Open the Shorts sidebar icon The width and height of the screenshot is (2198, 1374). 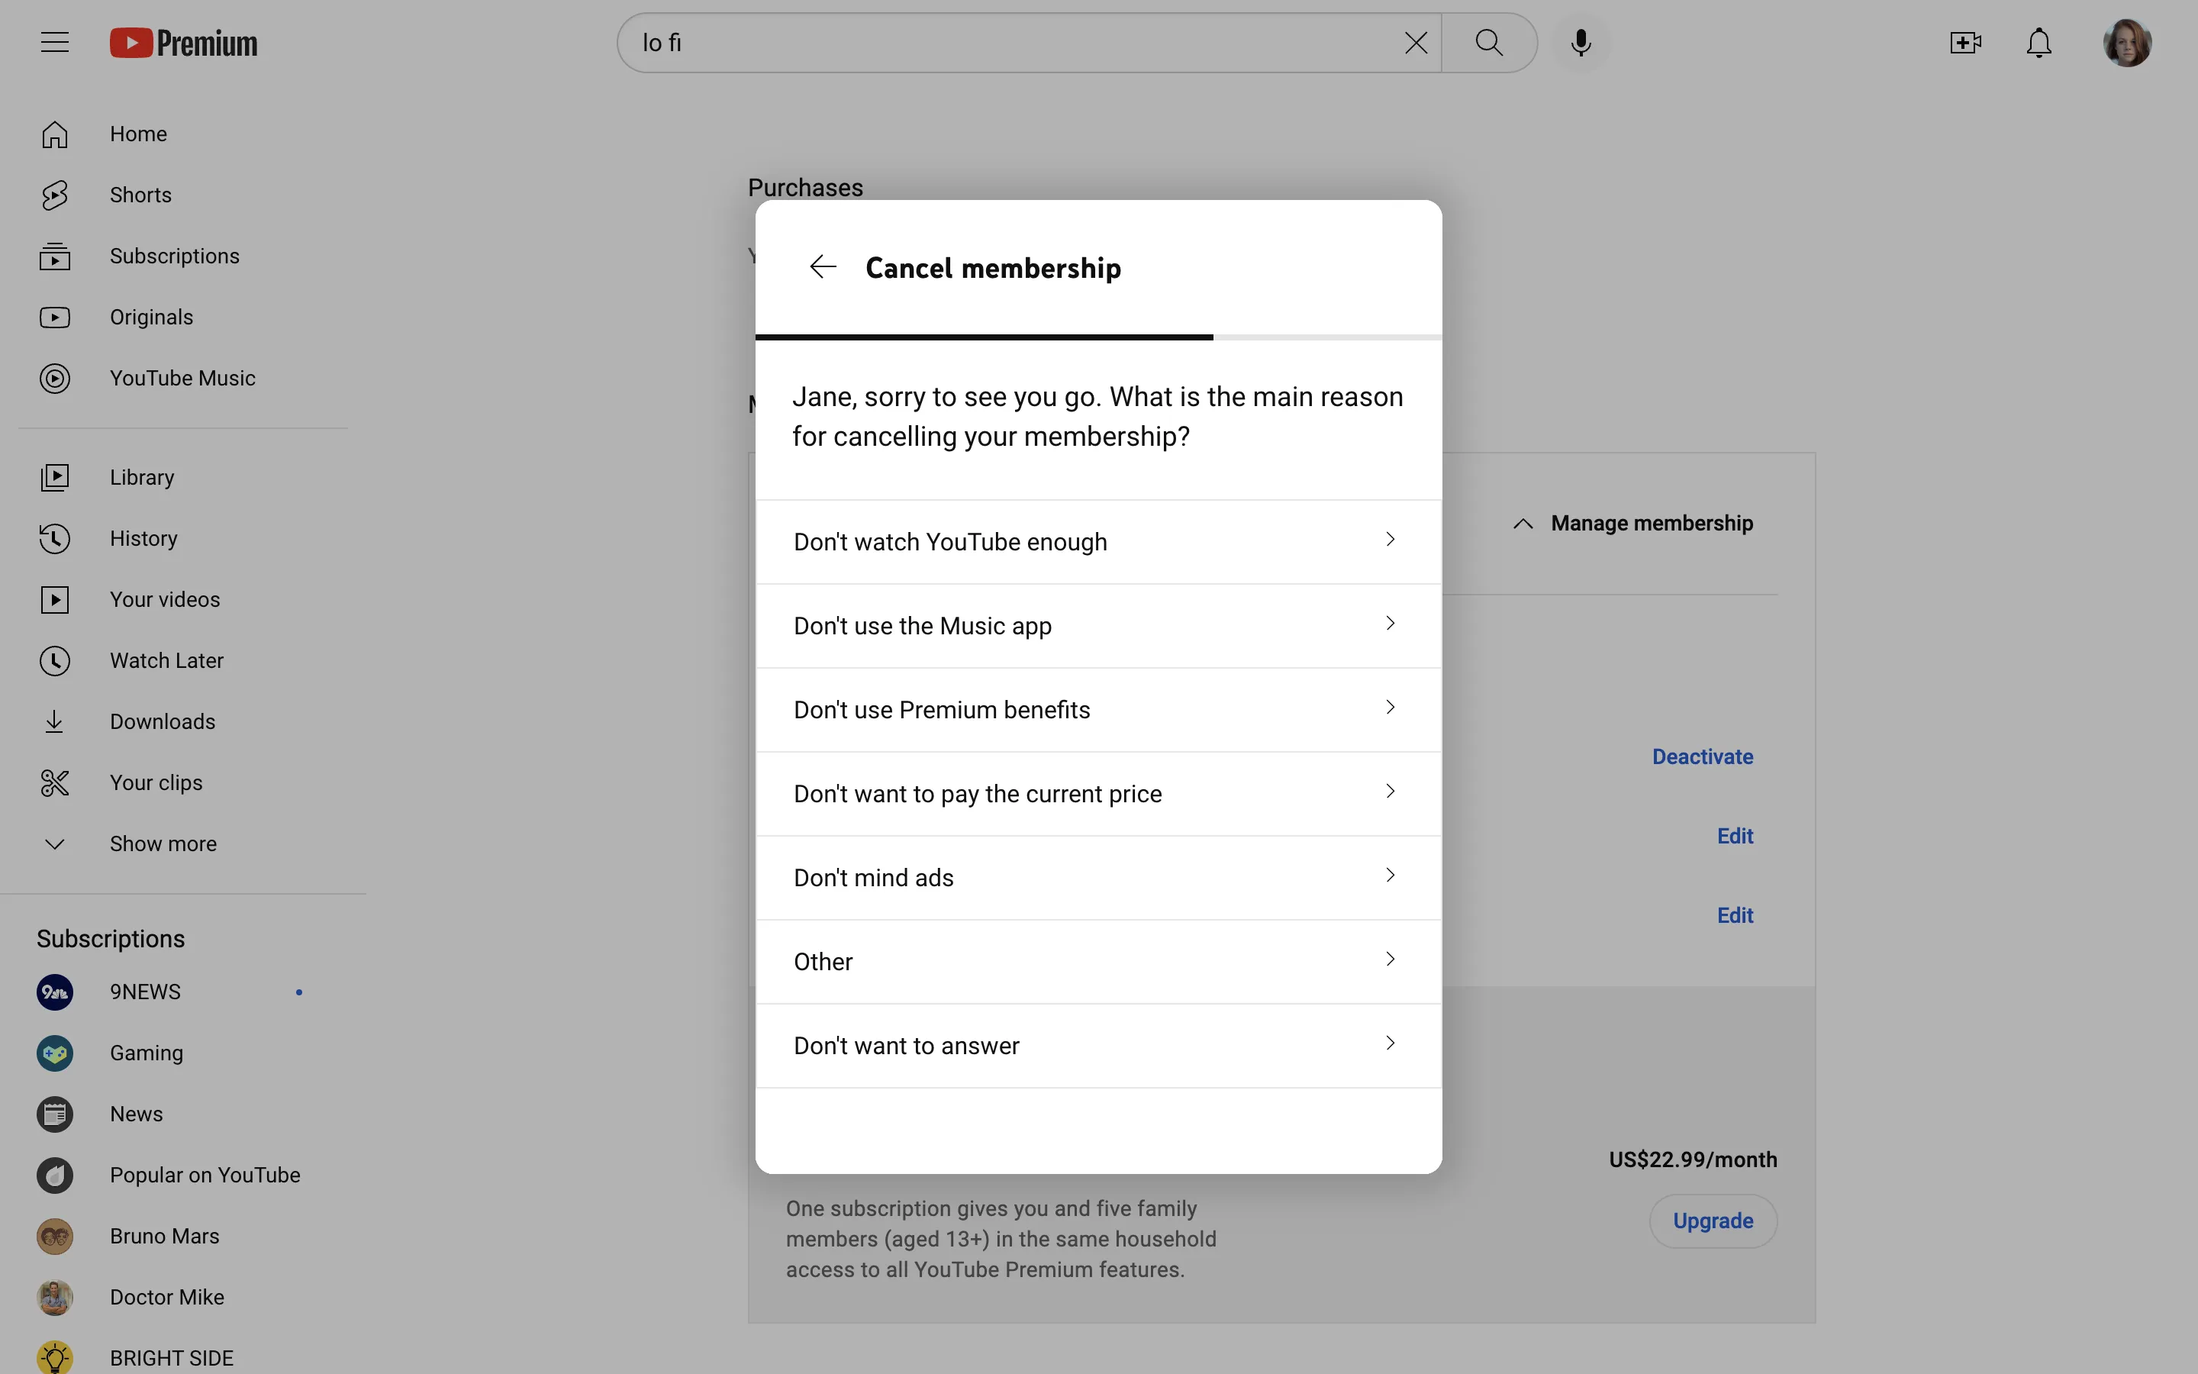pos(54,195)
